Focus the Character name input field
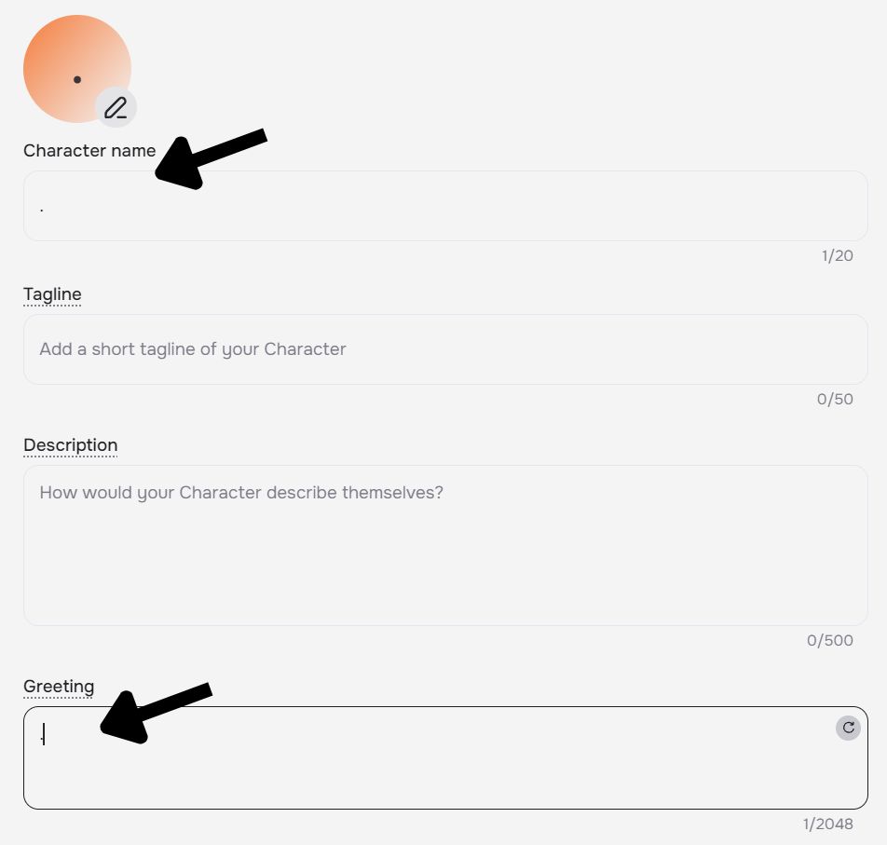Image resolution: width=887 pixels, height=845 pixels. (x=445, y=206)
